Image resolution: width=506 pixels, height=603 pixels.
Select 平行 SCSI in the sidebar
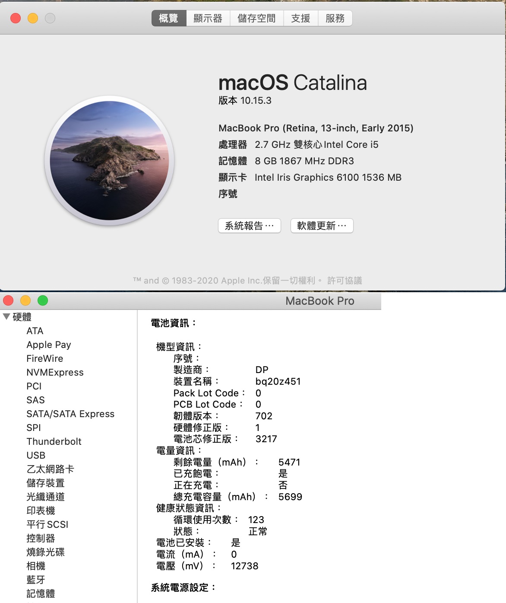[x=47, y=525]
